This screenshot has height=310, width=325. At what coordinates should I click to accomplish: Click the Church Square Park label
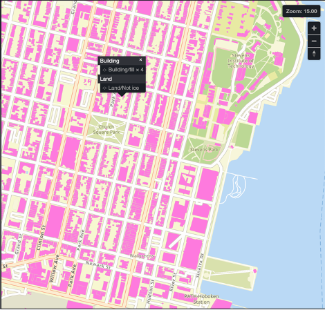coord(106,130)
